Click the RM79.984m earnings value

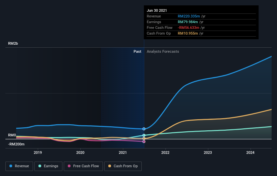pos(188,22)
